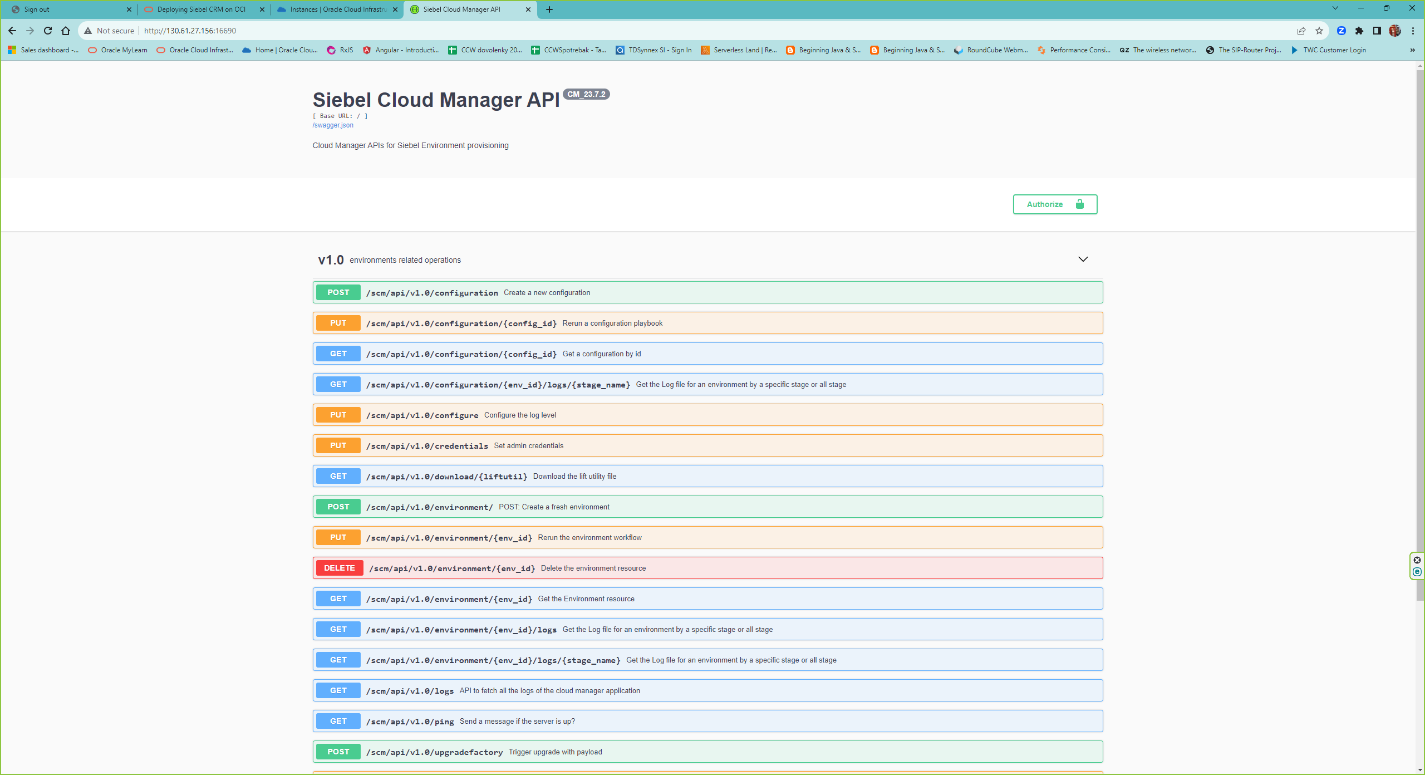
Task: Expand PUT configuration/{config_id} Rerun playbook row
Action: tap(707, 323)
